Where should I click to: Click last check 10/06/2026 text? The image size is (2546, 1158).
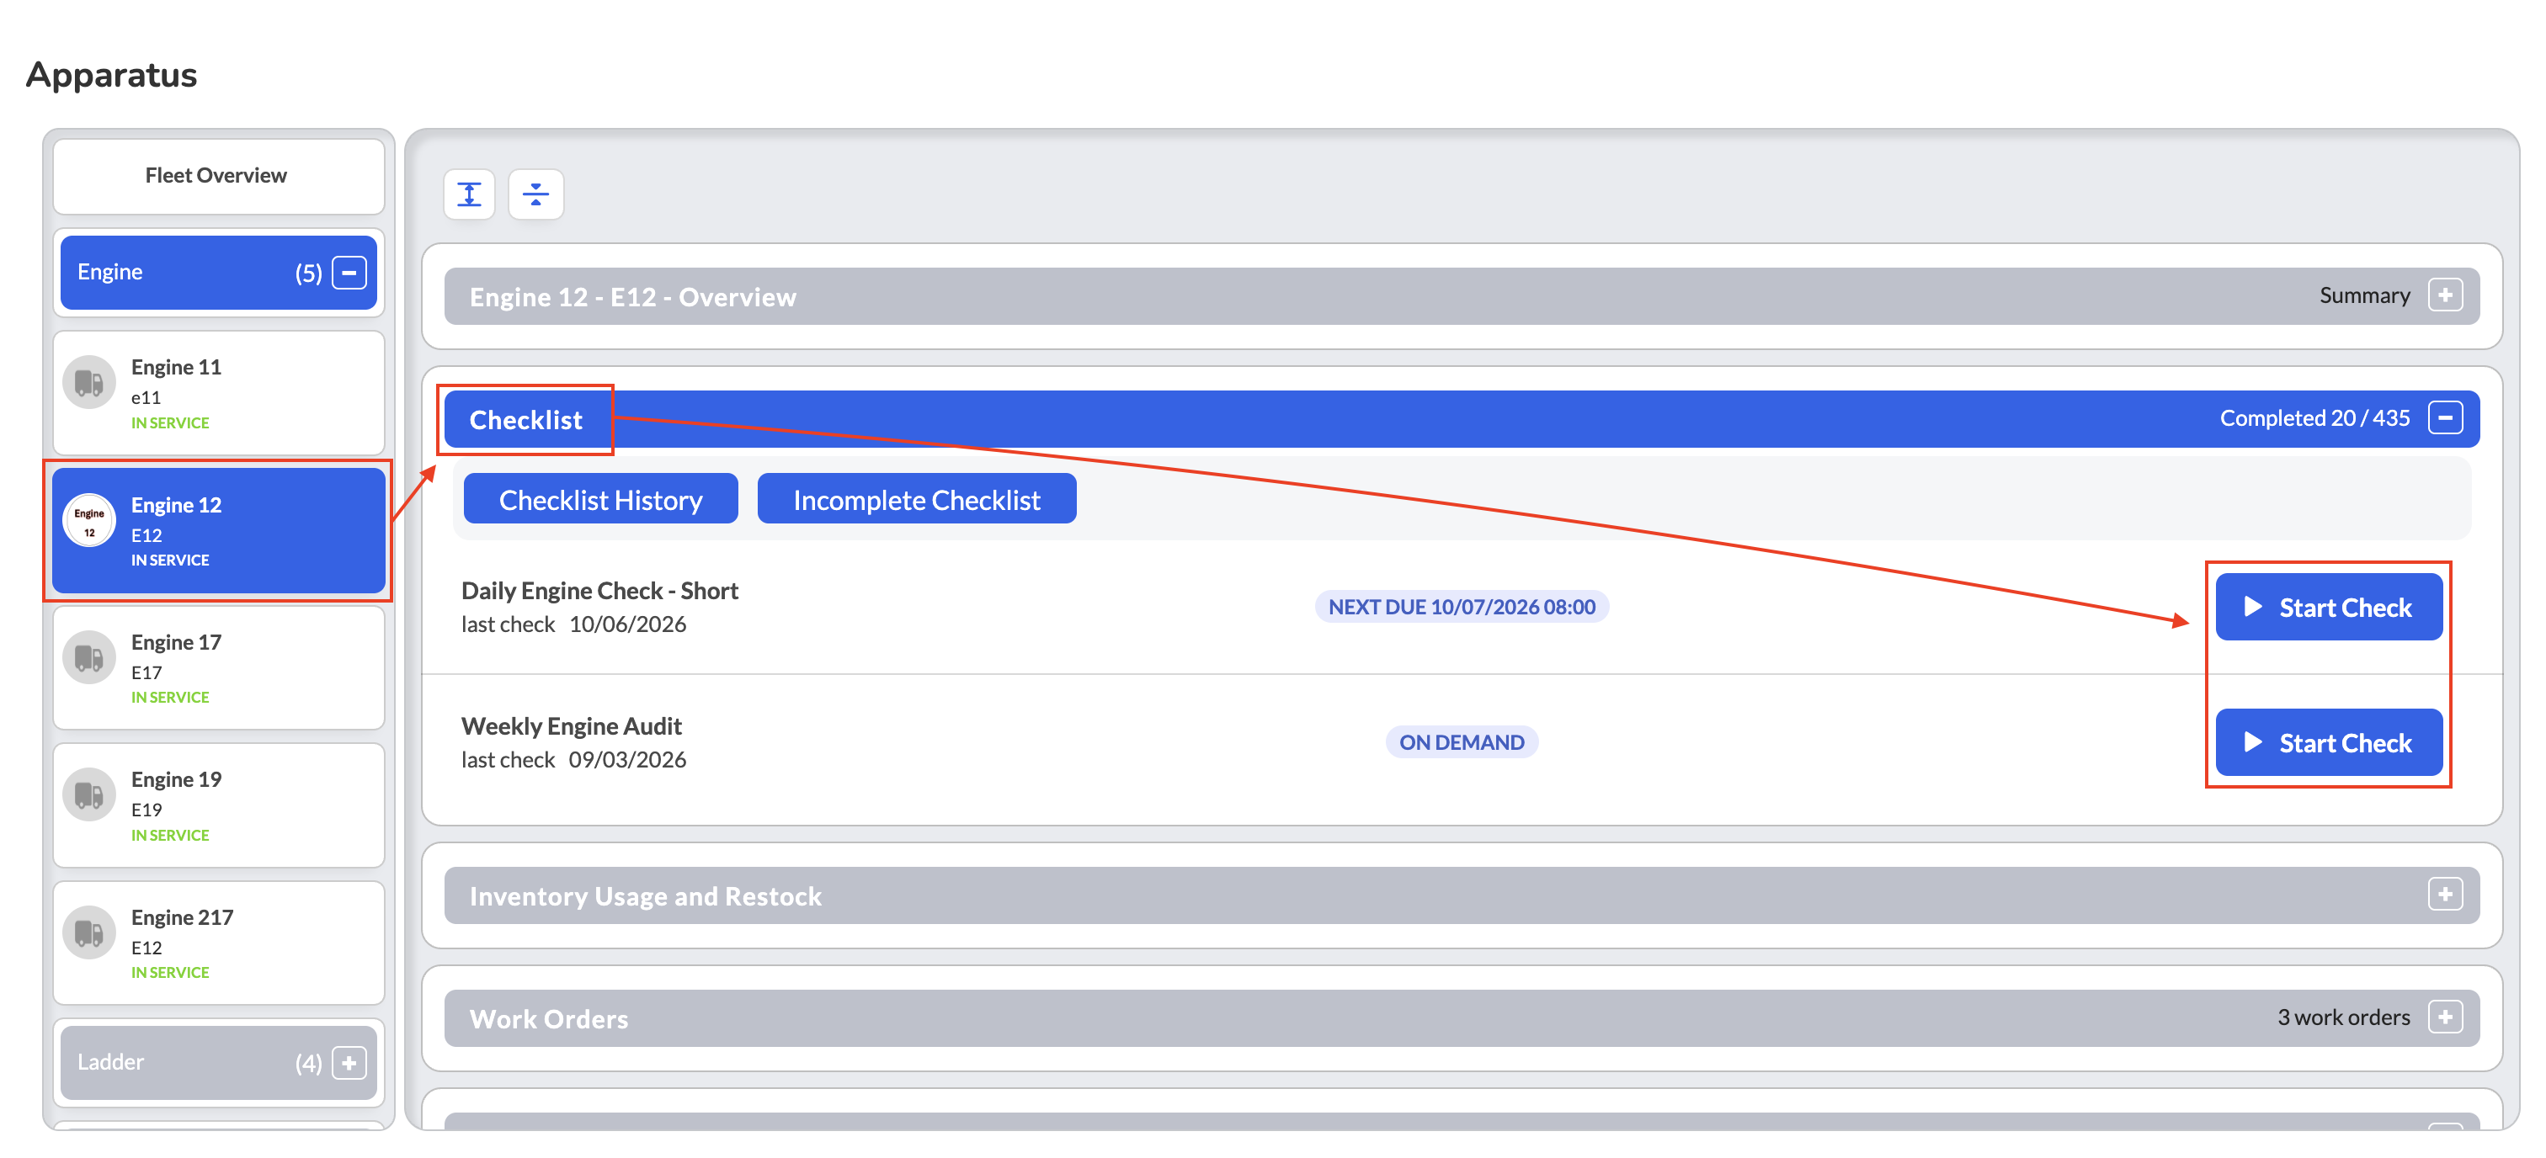573,624
